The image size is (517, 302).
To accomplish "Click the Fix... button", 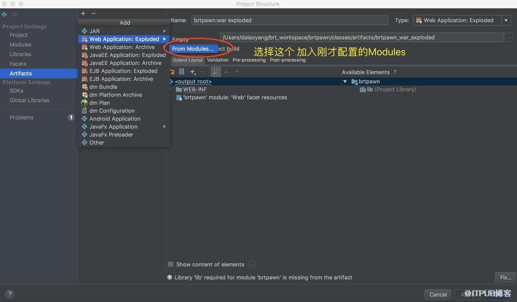I will click(505, 277).
